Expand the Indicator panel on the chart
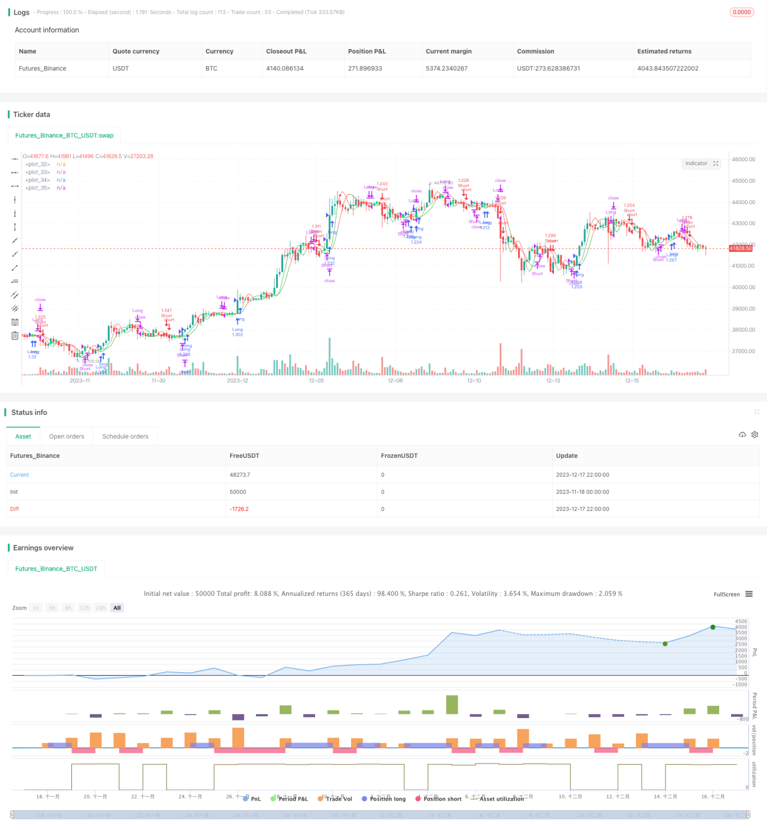Viewport: 767px width, 832px height. tap(701, 163)
